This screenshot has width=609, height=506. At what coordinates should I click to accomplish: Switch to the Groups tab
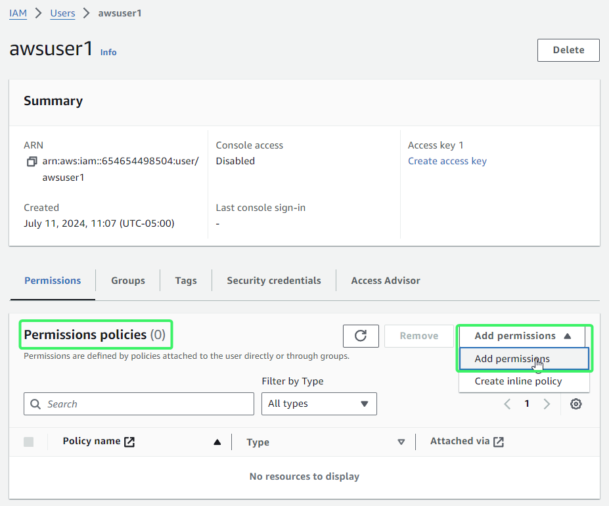point(128,281)
